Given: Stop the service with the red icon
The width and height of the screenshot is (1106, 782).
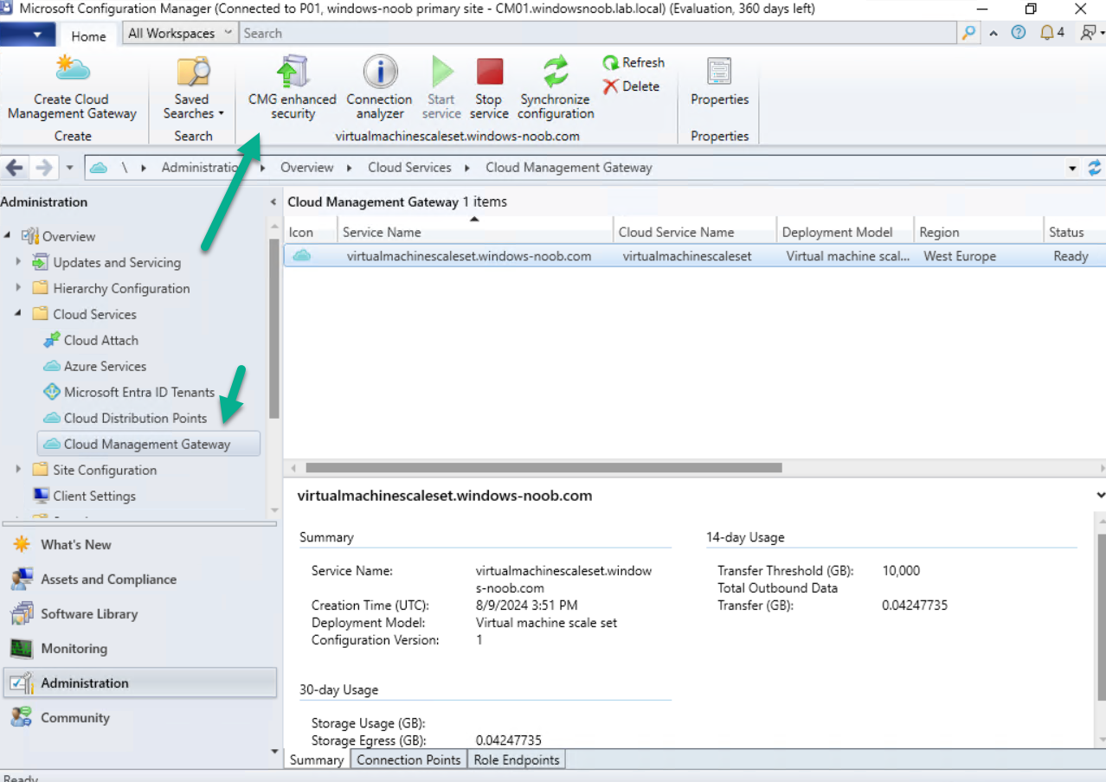Looking at the screenshot, I should (x=489, y=72).
